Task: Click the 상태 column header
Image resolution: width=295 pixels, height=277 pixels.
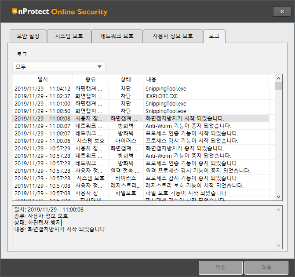Action: coord(126,79)
